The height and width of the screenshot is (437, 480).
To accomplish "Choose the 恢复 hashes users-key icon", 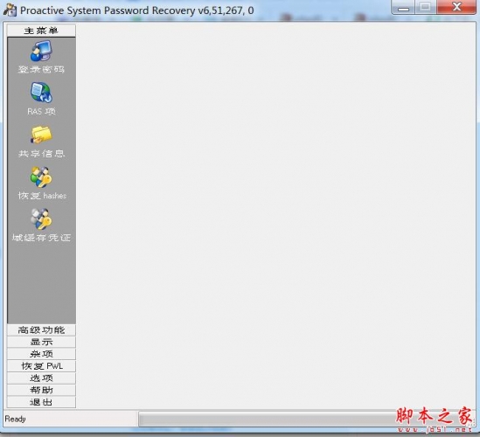I will coord(41,177).
